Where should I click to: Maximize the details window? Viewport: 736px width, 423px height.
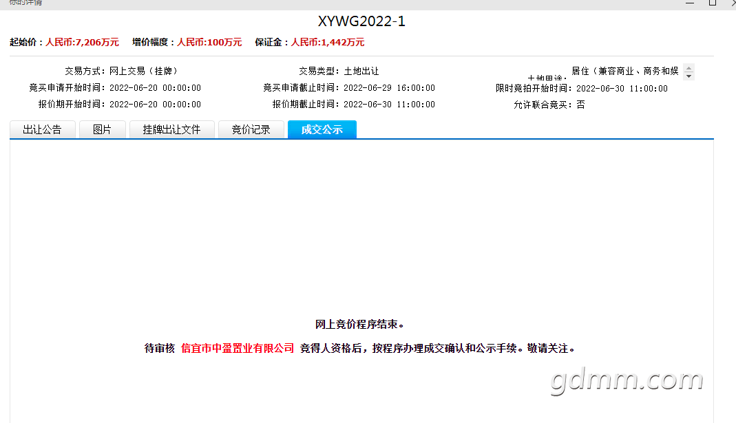point(713,3)
